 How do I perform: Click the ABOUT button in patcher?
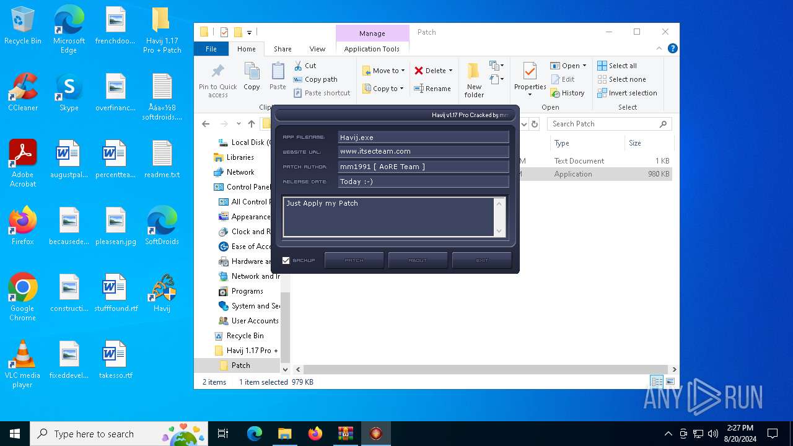coord(418,260)
